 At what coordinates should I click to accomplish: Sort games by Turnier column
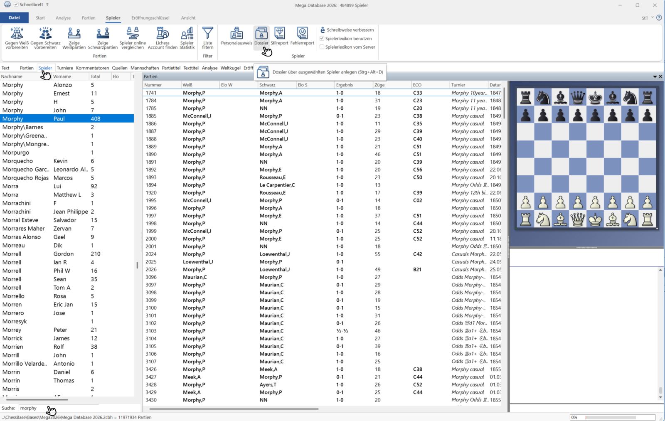click(x=469, y=85)
